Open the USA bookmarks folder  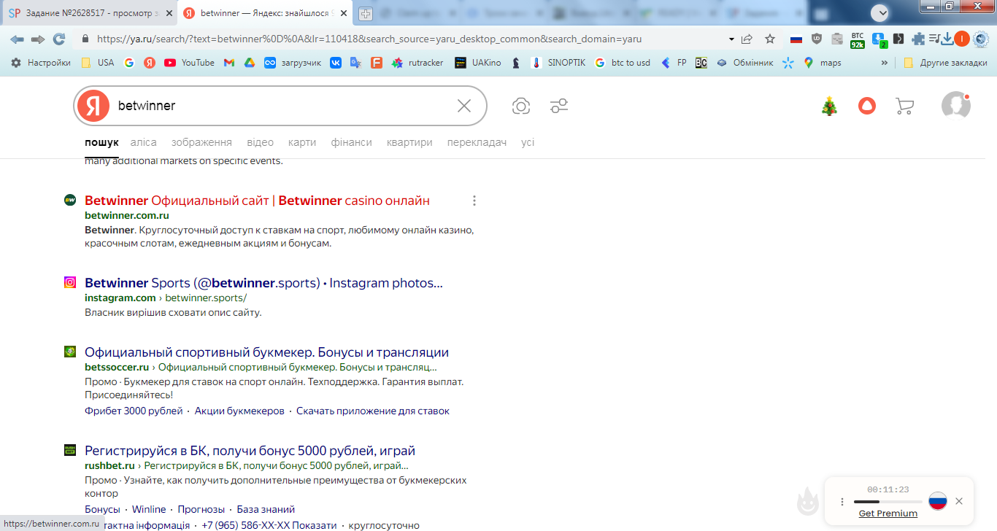[97, 63]
